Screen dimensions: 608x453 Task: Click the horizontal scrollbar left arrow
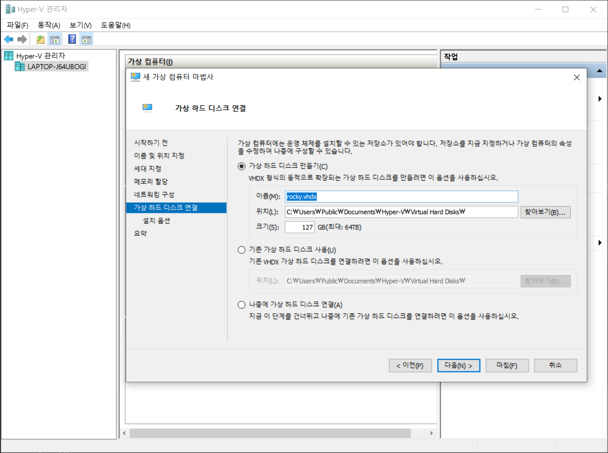pos(124,433)
